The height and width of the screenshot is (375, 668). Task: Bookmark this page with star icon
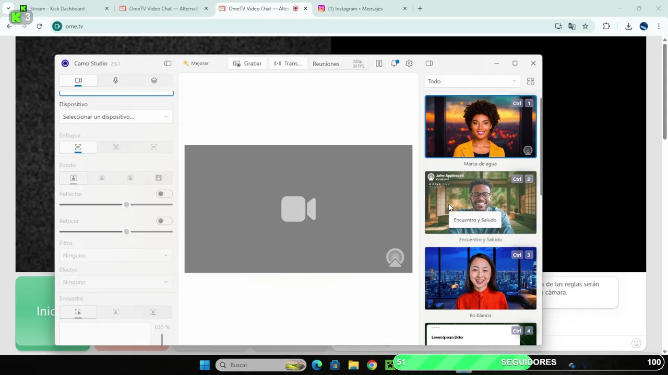[585, 26]
